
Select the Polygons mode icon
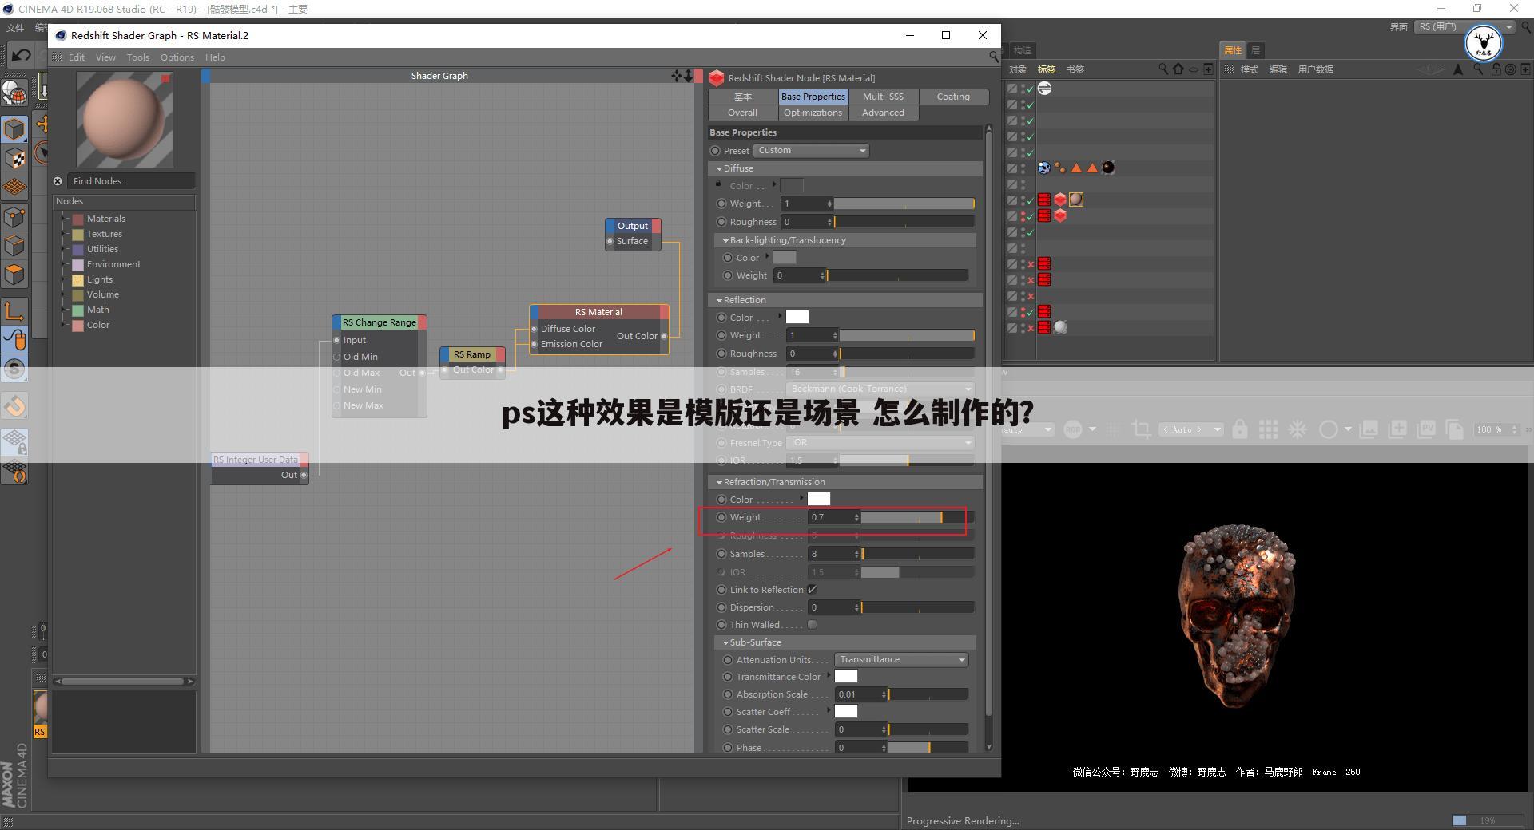pyautogui.click(x=14, y=275)
